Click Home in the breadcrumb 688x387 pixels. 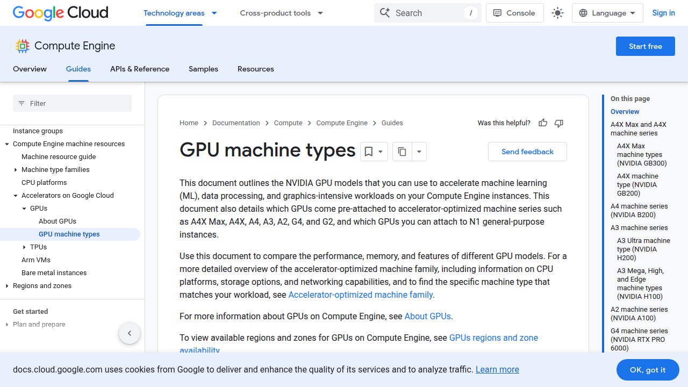click(189, 123)
